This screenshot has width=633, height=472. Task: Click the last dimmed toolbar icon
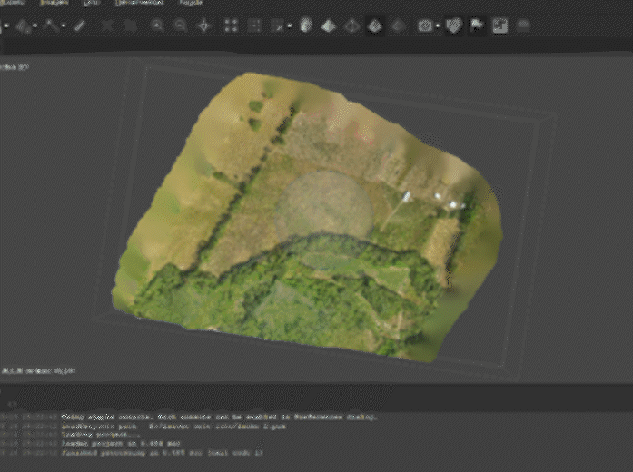click(523, 25)
